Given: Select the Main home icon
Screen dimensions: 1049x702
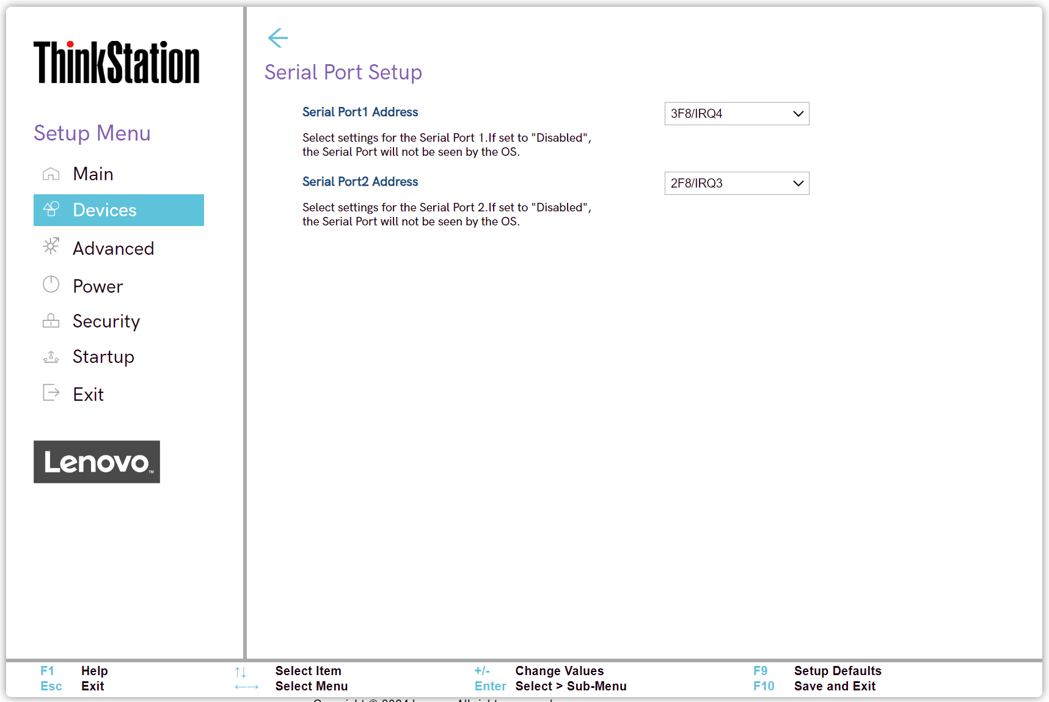Looking at the screenshot, I should (x=51, y=174).
